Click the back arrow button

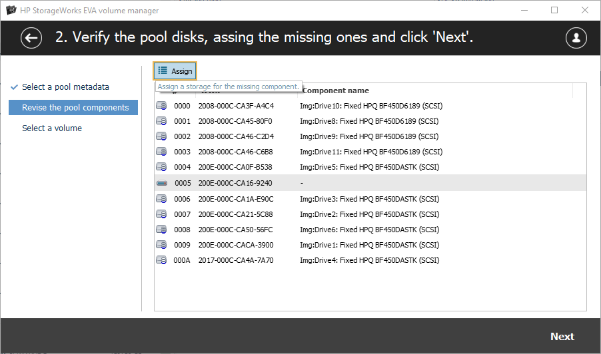tap(31, 38)
